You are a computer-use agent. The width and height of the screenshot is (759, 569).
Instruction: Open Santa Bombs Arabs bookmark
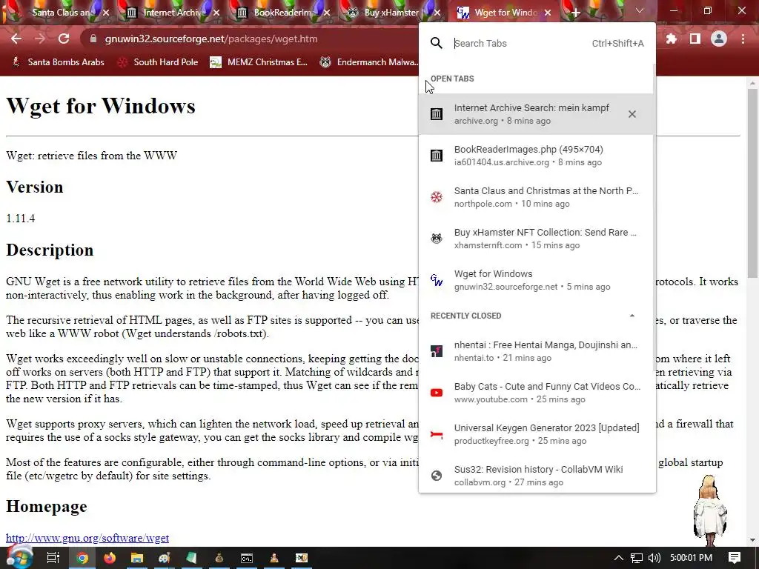point(58,62)
